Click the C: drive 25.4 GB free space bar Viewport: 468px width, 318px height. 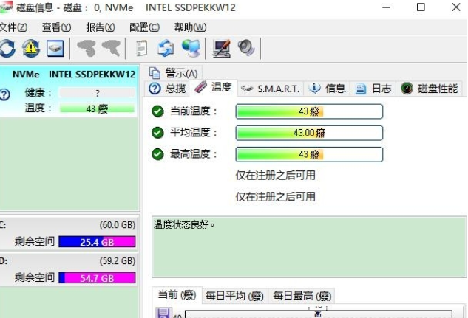97,242
